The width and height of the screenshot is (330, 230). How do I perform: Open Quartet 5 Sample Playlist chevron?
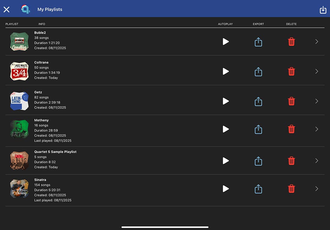(317, 161)
